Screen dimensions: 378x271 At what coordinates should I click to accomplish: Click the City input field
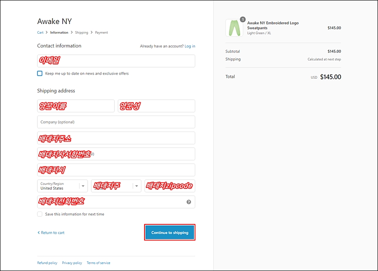[x=116, y=170]
